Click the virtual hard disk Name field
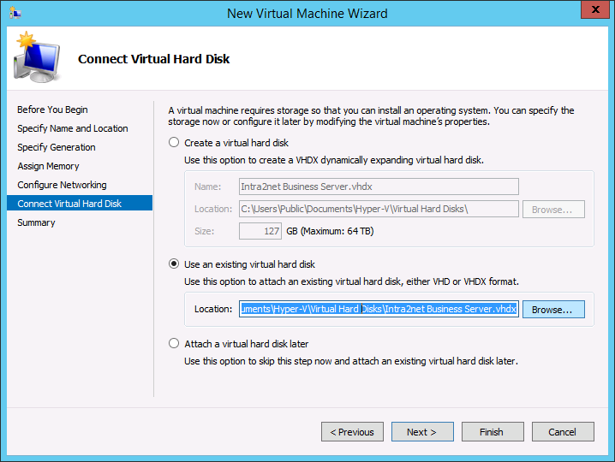615x462 pixels. tap(379, 187)
